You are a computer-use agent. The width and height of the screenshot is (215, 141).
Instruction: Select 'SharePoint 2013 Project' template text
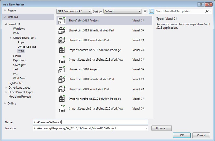83,20
